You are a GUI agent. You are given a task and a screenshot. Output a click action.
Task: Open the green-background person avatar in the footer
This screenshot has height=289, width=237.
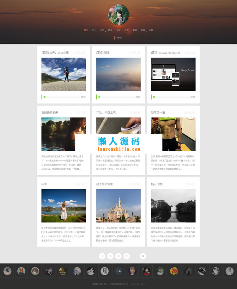coord(160,271)
